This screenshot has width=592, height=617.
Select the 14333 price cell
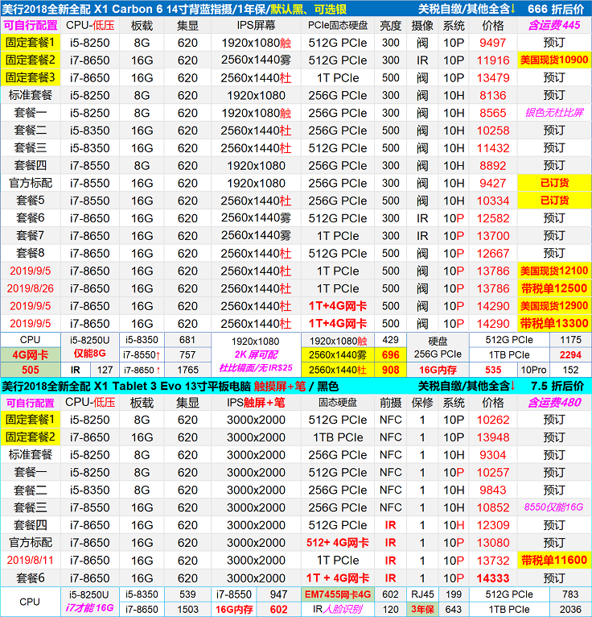tap(492, 578)
